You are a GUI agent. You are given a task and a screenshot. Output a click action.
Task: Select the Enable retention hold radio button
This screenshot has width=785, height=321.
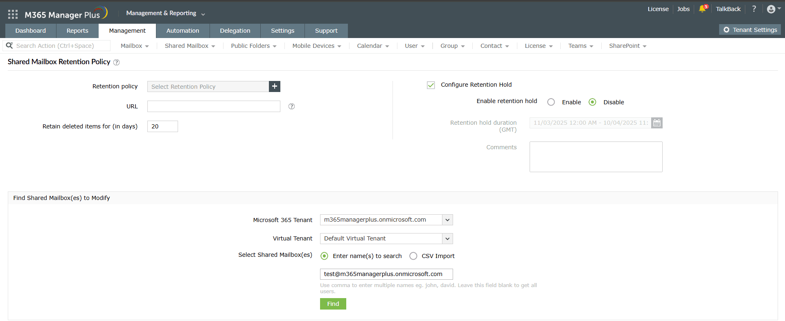[551, 102]
